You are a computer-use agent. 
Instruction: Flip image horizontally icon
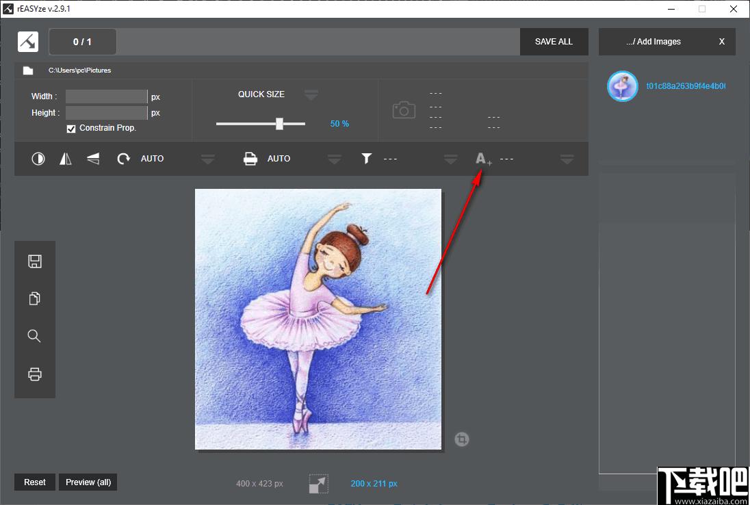coord(66,158)
